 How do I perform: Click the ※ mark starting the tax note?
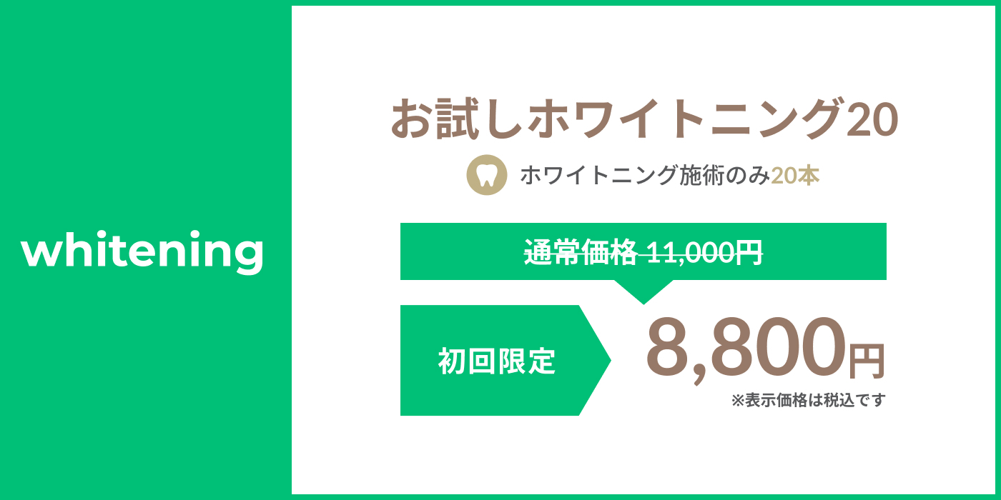click(737, 401)
